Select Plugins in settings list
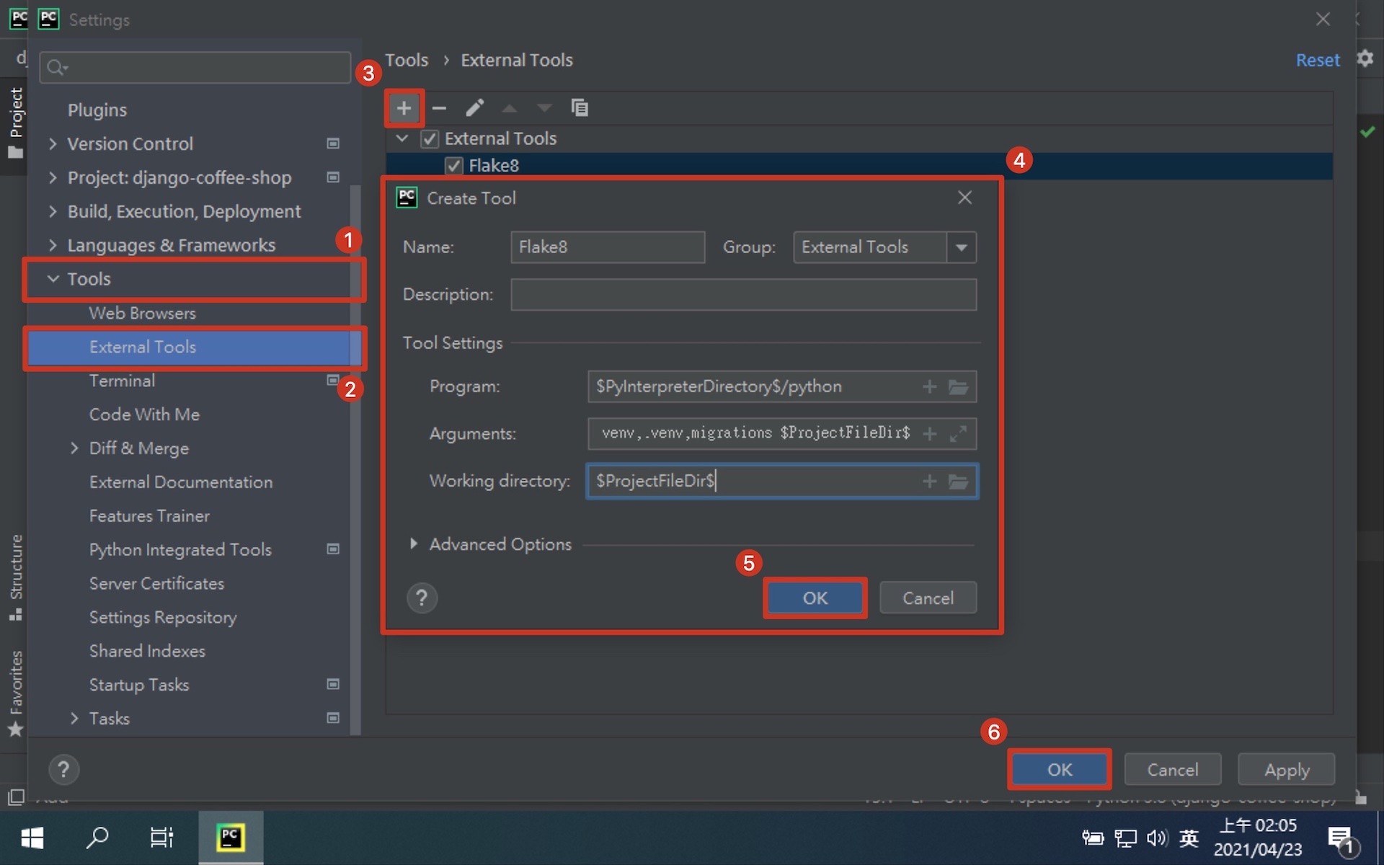 click(97, 110)
